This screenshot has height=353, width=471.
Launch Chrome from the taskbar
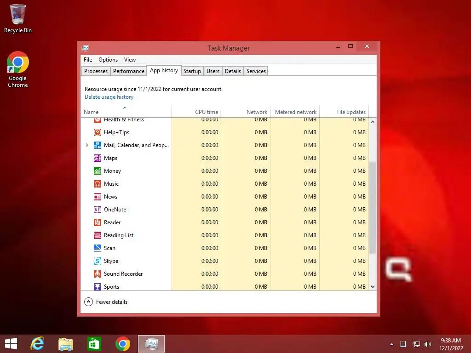pos(122,344)
